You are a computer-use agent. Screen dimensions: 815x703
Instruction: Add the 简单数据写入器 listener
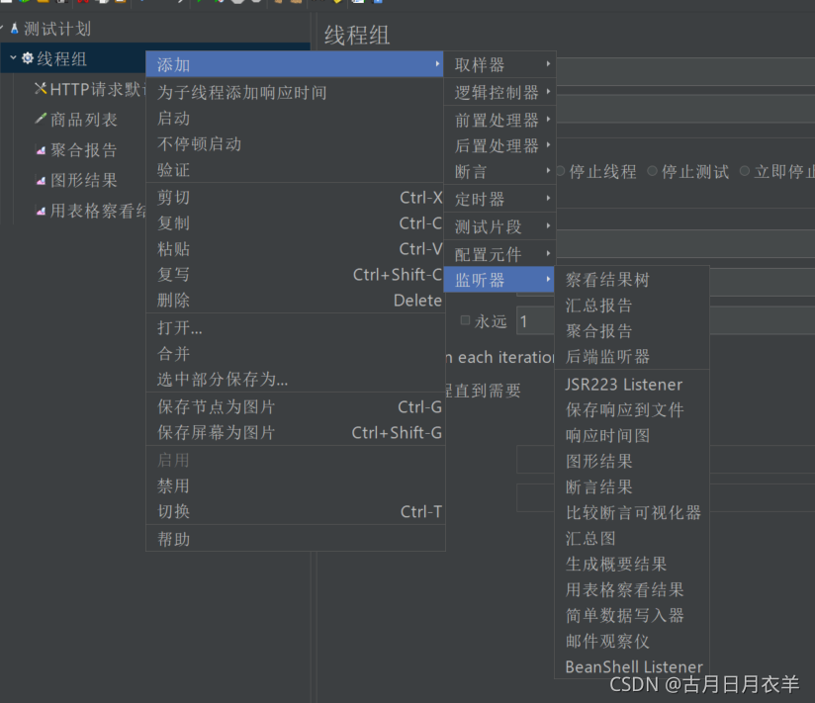click(x=632, y=615)
